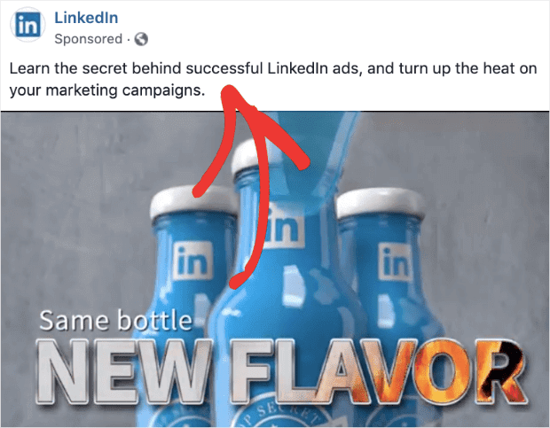This screenshot has height=428, width=550.
Task: Click 'your marketing campaigns.' caption line
Action: tap(107, 90)
